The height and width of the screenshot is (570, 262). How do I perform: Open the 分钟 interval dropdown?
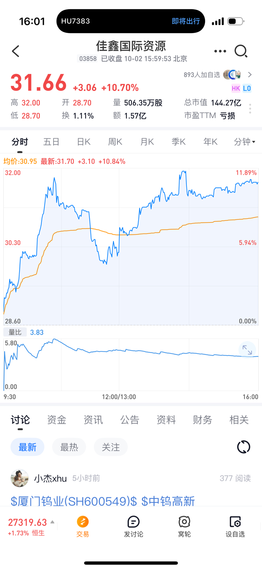[244, 142]
